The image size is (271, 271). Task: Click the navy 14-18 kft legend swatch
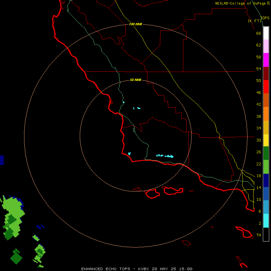click(x=266, y=180)
